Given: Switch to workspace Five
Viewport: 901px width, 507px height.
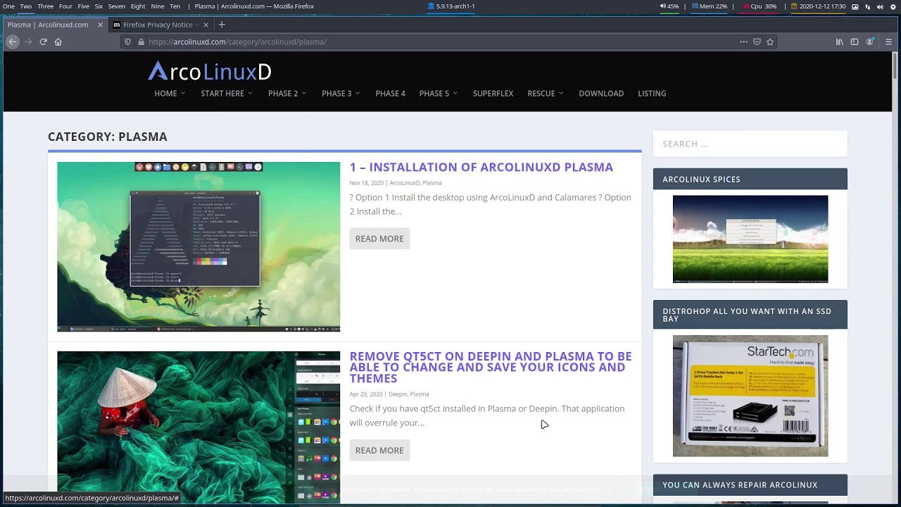Looking at the screenshot, I should coord(83,6).
